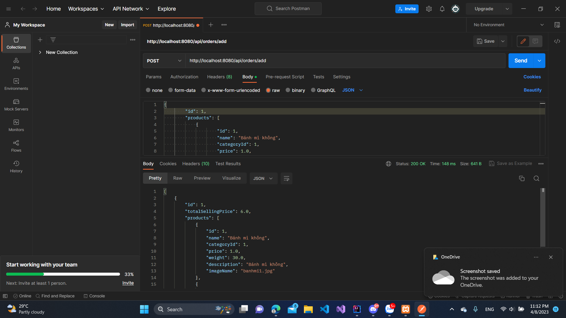
Task: Beautify the JSON request body
Action: [x=532, y=90]
